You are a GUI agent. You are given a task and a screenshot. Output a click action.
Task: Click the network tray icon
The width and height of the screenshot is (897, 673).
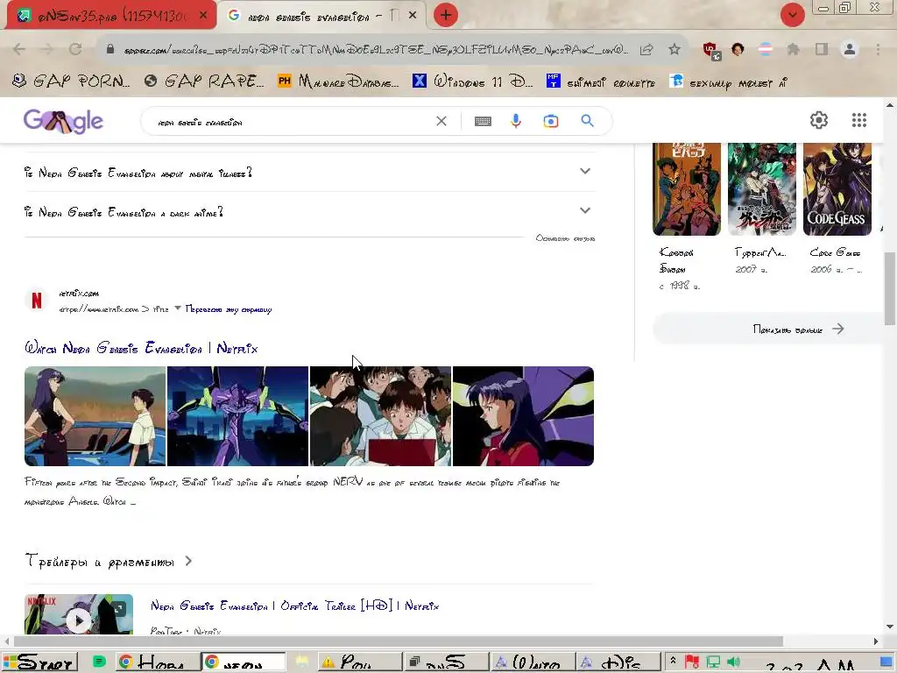pos(713,662)
